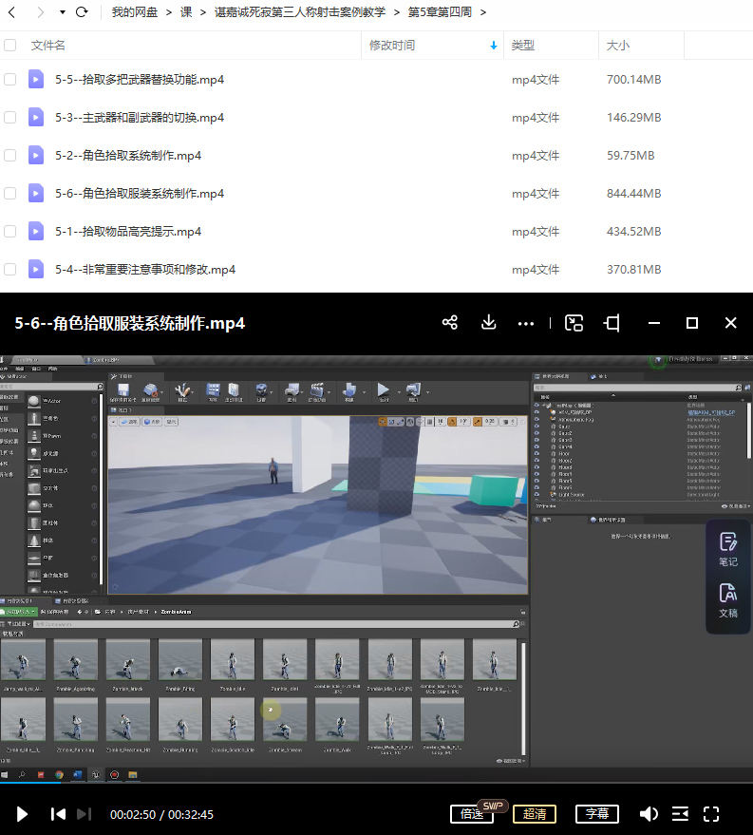
Task: Select checkbox for 5-1--拾取物品高亮提示.mp4
Action: 10,232
